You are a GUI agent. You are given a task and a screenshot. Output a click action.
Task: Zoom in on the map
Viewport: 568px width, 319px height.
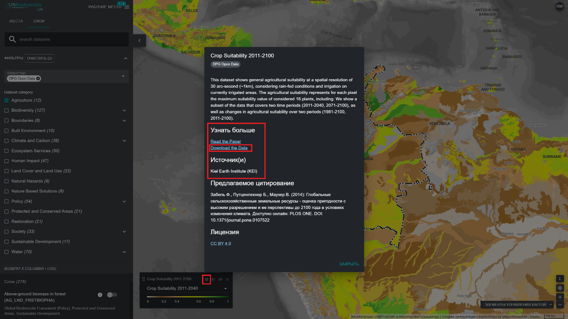pyautogui.click(x=560, y=297)
